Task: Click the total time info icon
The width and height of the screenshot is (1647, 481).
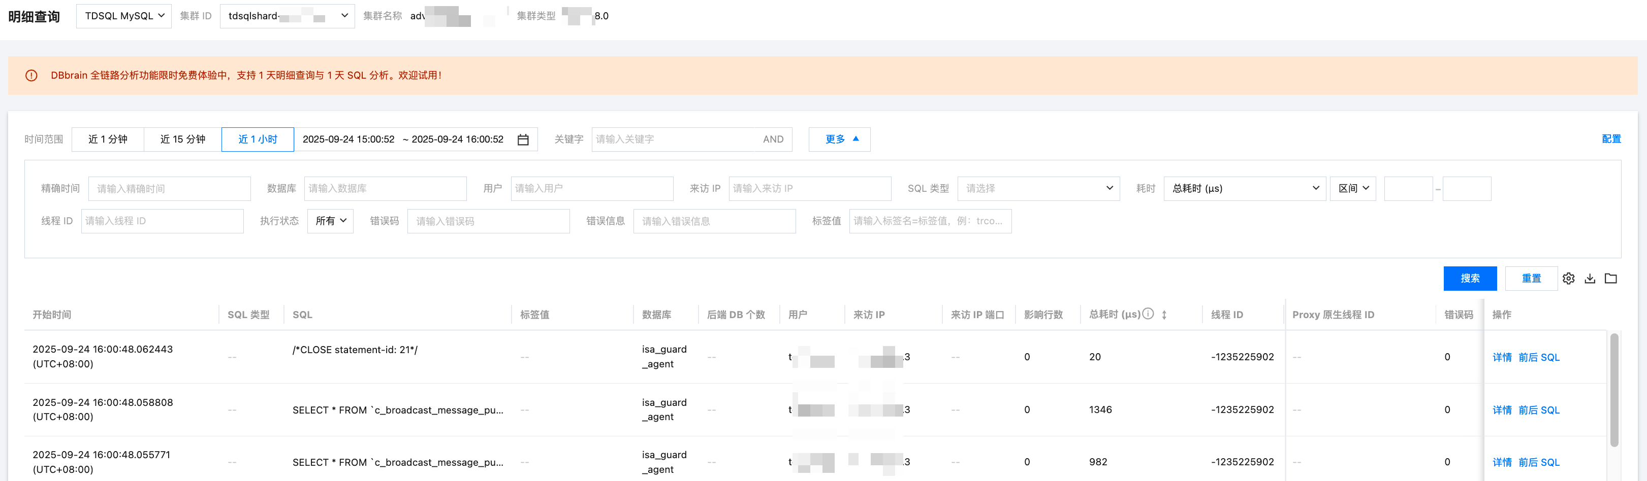Action: (x=1148, y=314)
